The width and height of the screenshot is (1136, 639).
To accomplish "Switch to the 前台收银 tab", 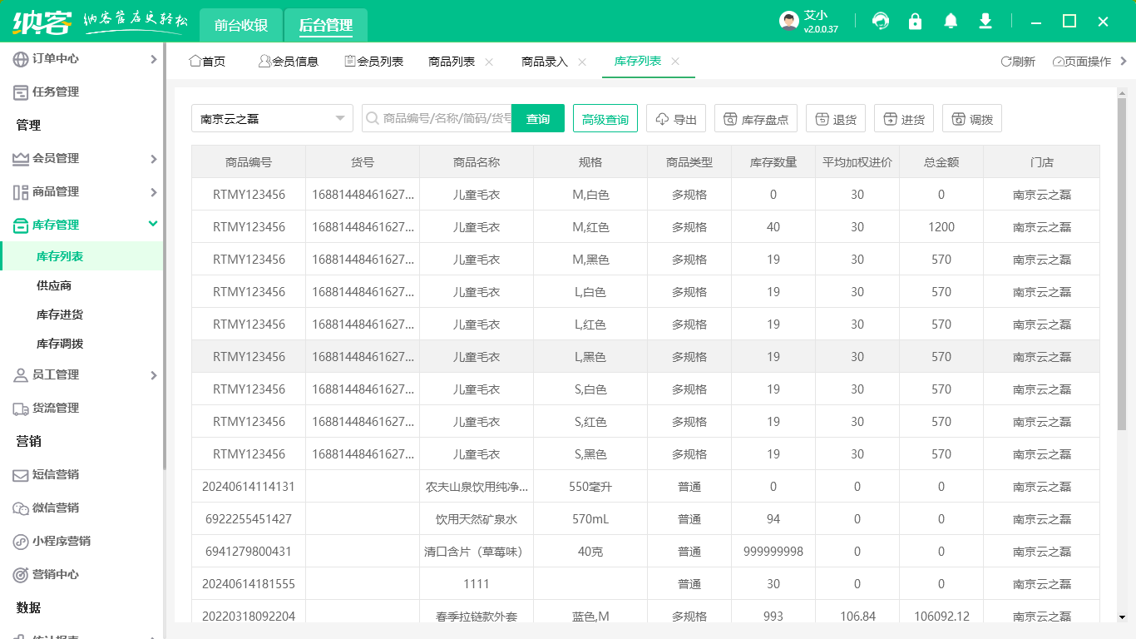I will tap(241, 25).
